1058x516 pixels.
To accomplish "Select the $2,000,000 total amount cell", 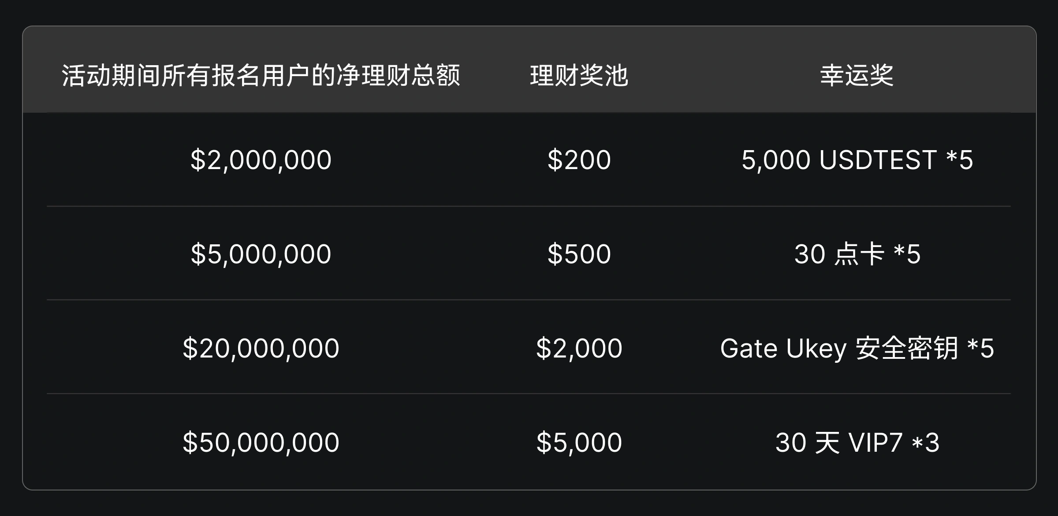I will (261, 160).
